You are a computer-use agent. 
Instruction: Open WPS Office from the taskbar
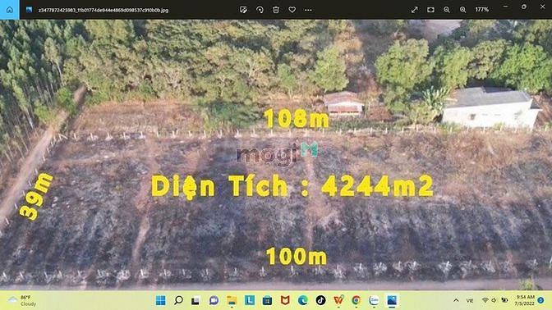click(x=338, y=300)
